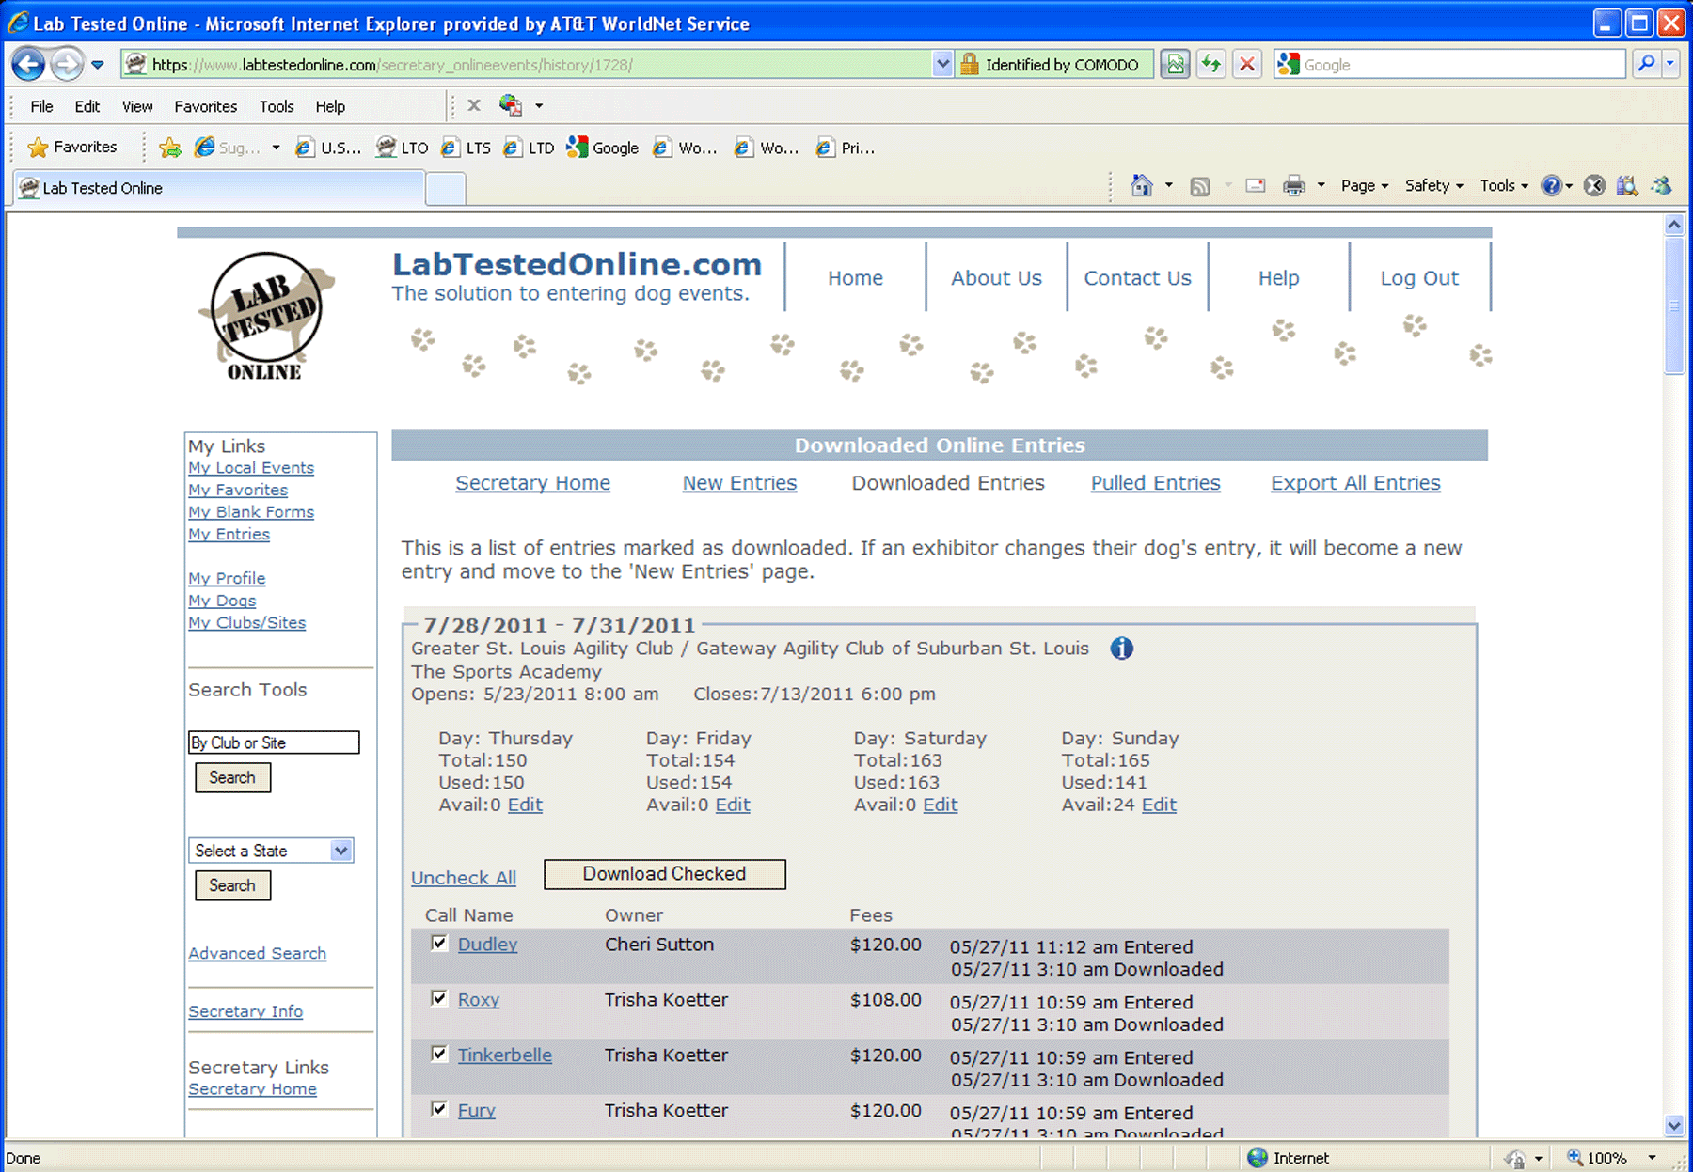Screen dimensions: 1693x1172
Task: Click the Uncheck All link
Action: (464, 878)
